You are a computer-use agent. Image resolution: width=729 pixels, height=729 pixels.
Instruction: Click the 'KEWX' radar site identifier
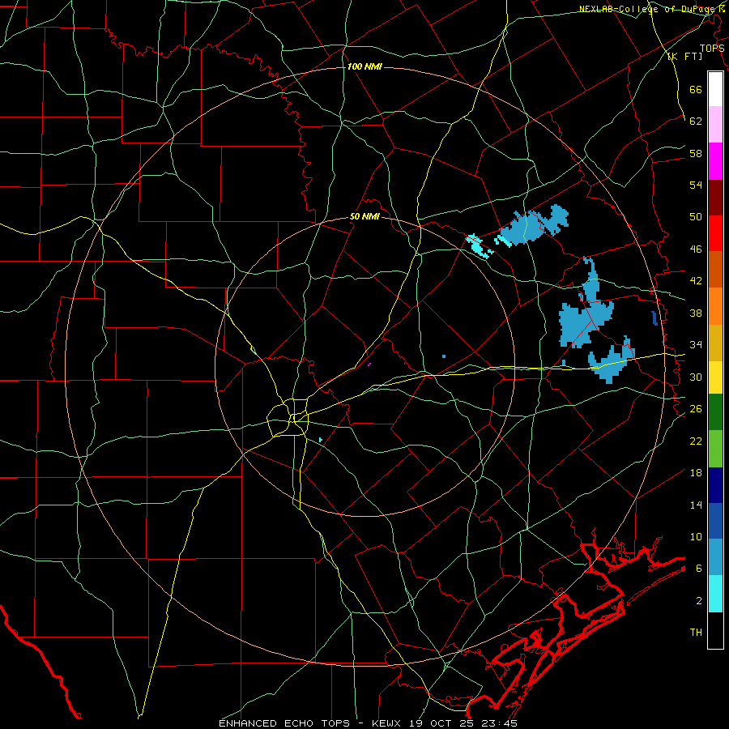click(388, 723)
